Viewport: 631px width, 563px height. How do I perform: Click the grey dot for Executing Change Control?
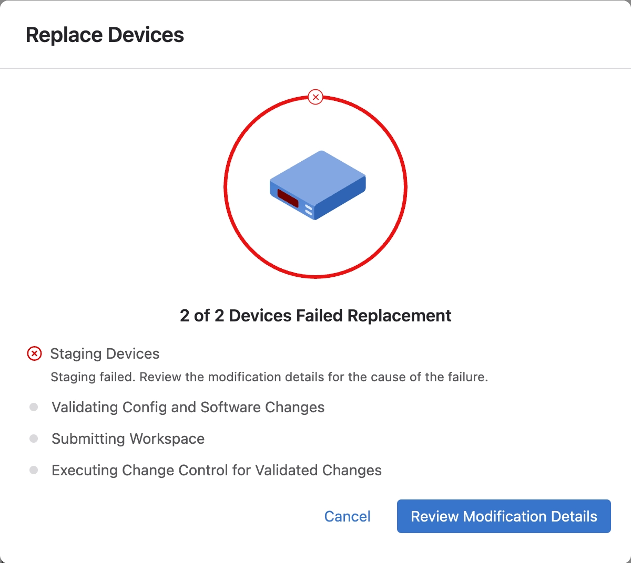(34, 470)
